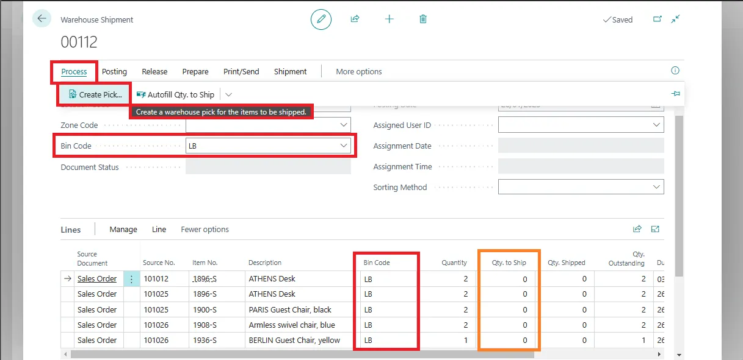Click the Create Pick action
The height and width of the screenshot is (360, 743).
pos(95,94)
